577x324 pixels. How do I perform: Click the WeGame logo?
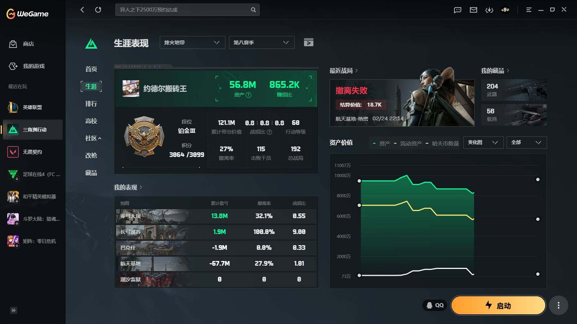point(27,14)
